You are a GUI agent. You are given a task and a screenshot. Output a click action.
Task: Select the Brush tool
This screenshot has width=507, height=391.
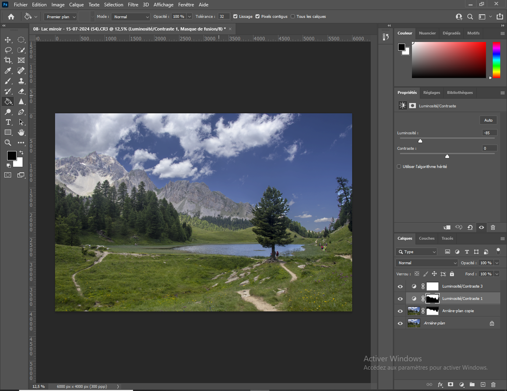coord(8,81)
